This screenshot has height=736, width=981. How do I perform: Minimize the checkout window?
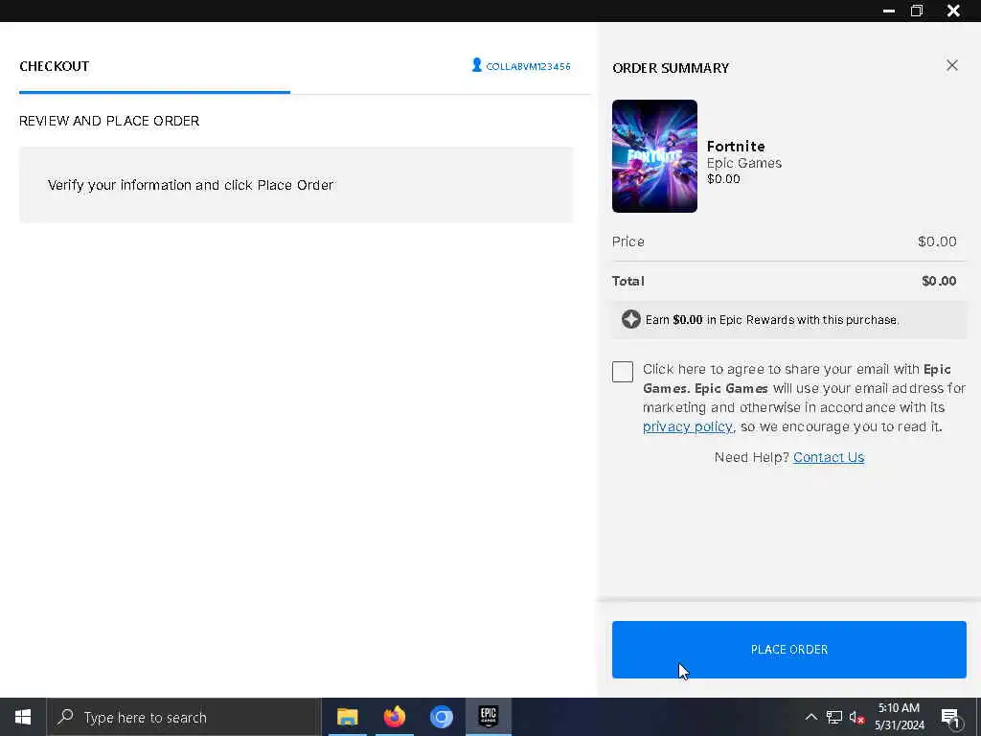pyautogui.click(x=888, y=11)
